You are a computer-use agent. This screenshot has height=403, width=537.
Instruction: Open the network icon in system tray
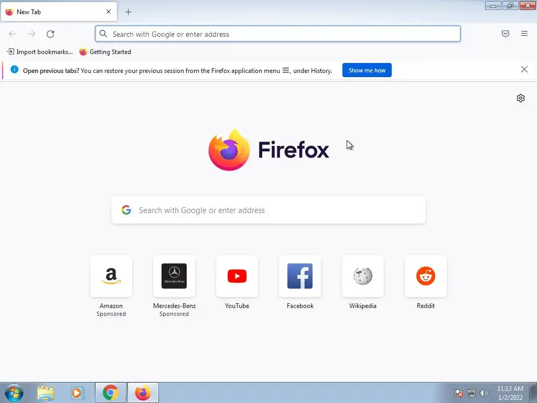point(471,393)
